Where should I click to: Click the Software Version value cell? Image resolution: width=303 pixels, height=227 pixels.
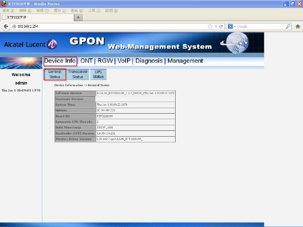[135, 93]
